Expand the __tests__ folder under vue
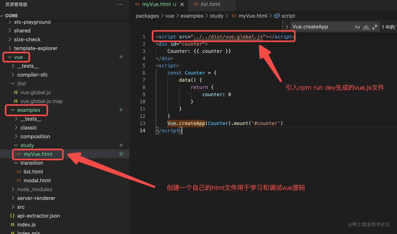Screen dimensions: 397x234 [x=28, y=66]
